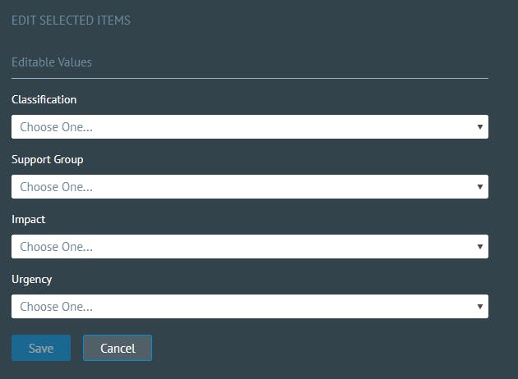518x379 pixels.
Task: Click the Impact dropdown arrow icon
Action: pos(480,247)
